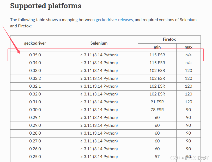Select the geckodriver column header
212x162 pixels.
coord(35,43)
